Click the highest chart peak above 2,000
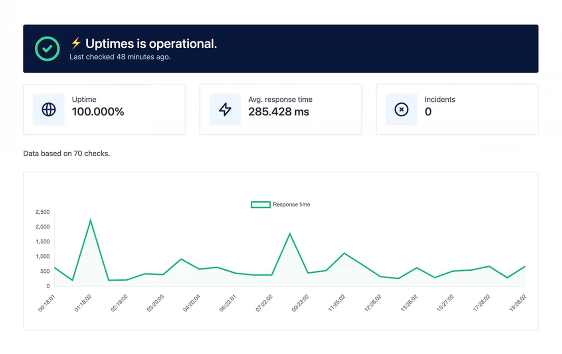Screen dimensions: 562x354 (91, 220)
